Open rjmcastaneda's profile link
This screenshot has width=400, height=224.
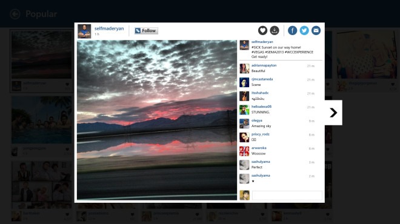[262, 79]
